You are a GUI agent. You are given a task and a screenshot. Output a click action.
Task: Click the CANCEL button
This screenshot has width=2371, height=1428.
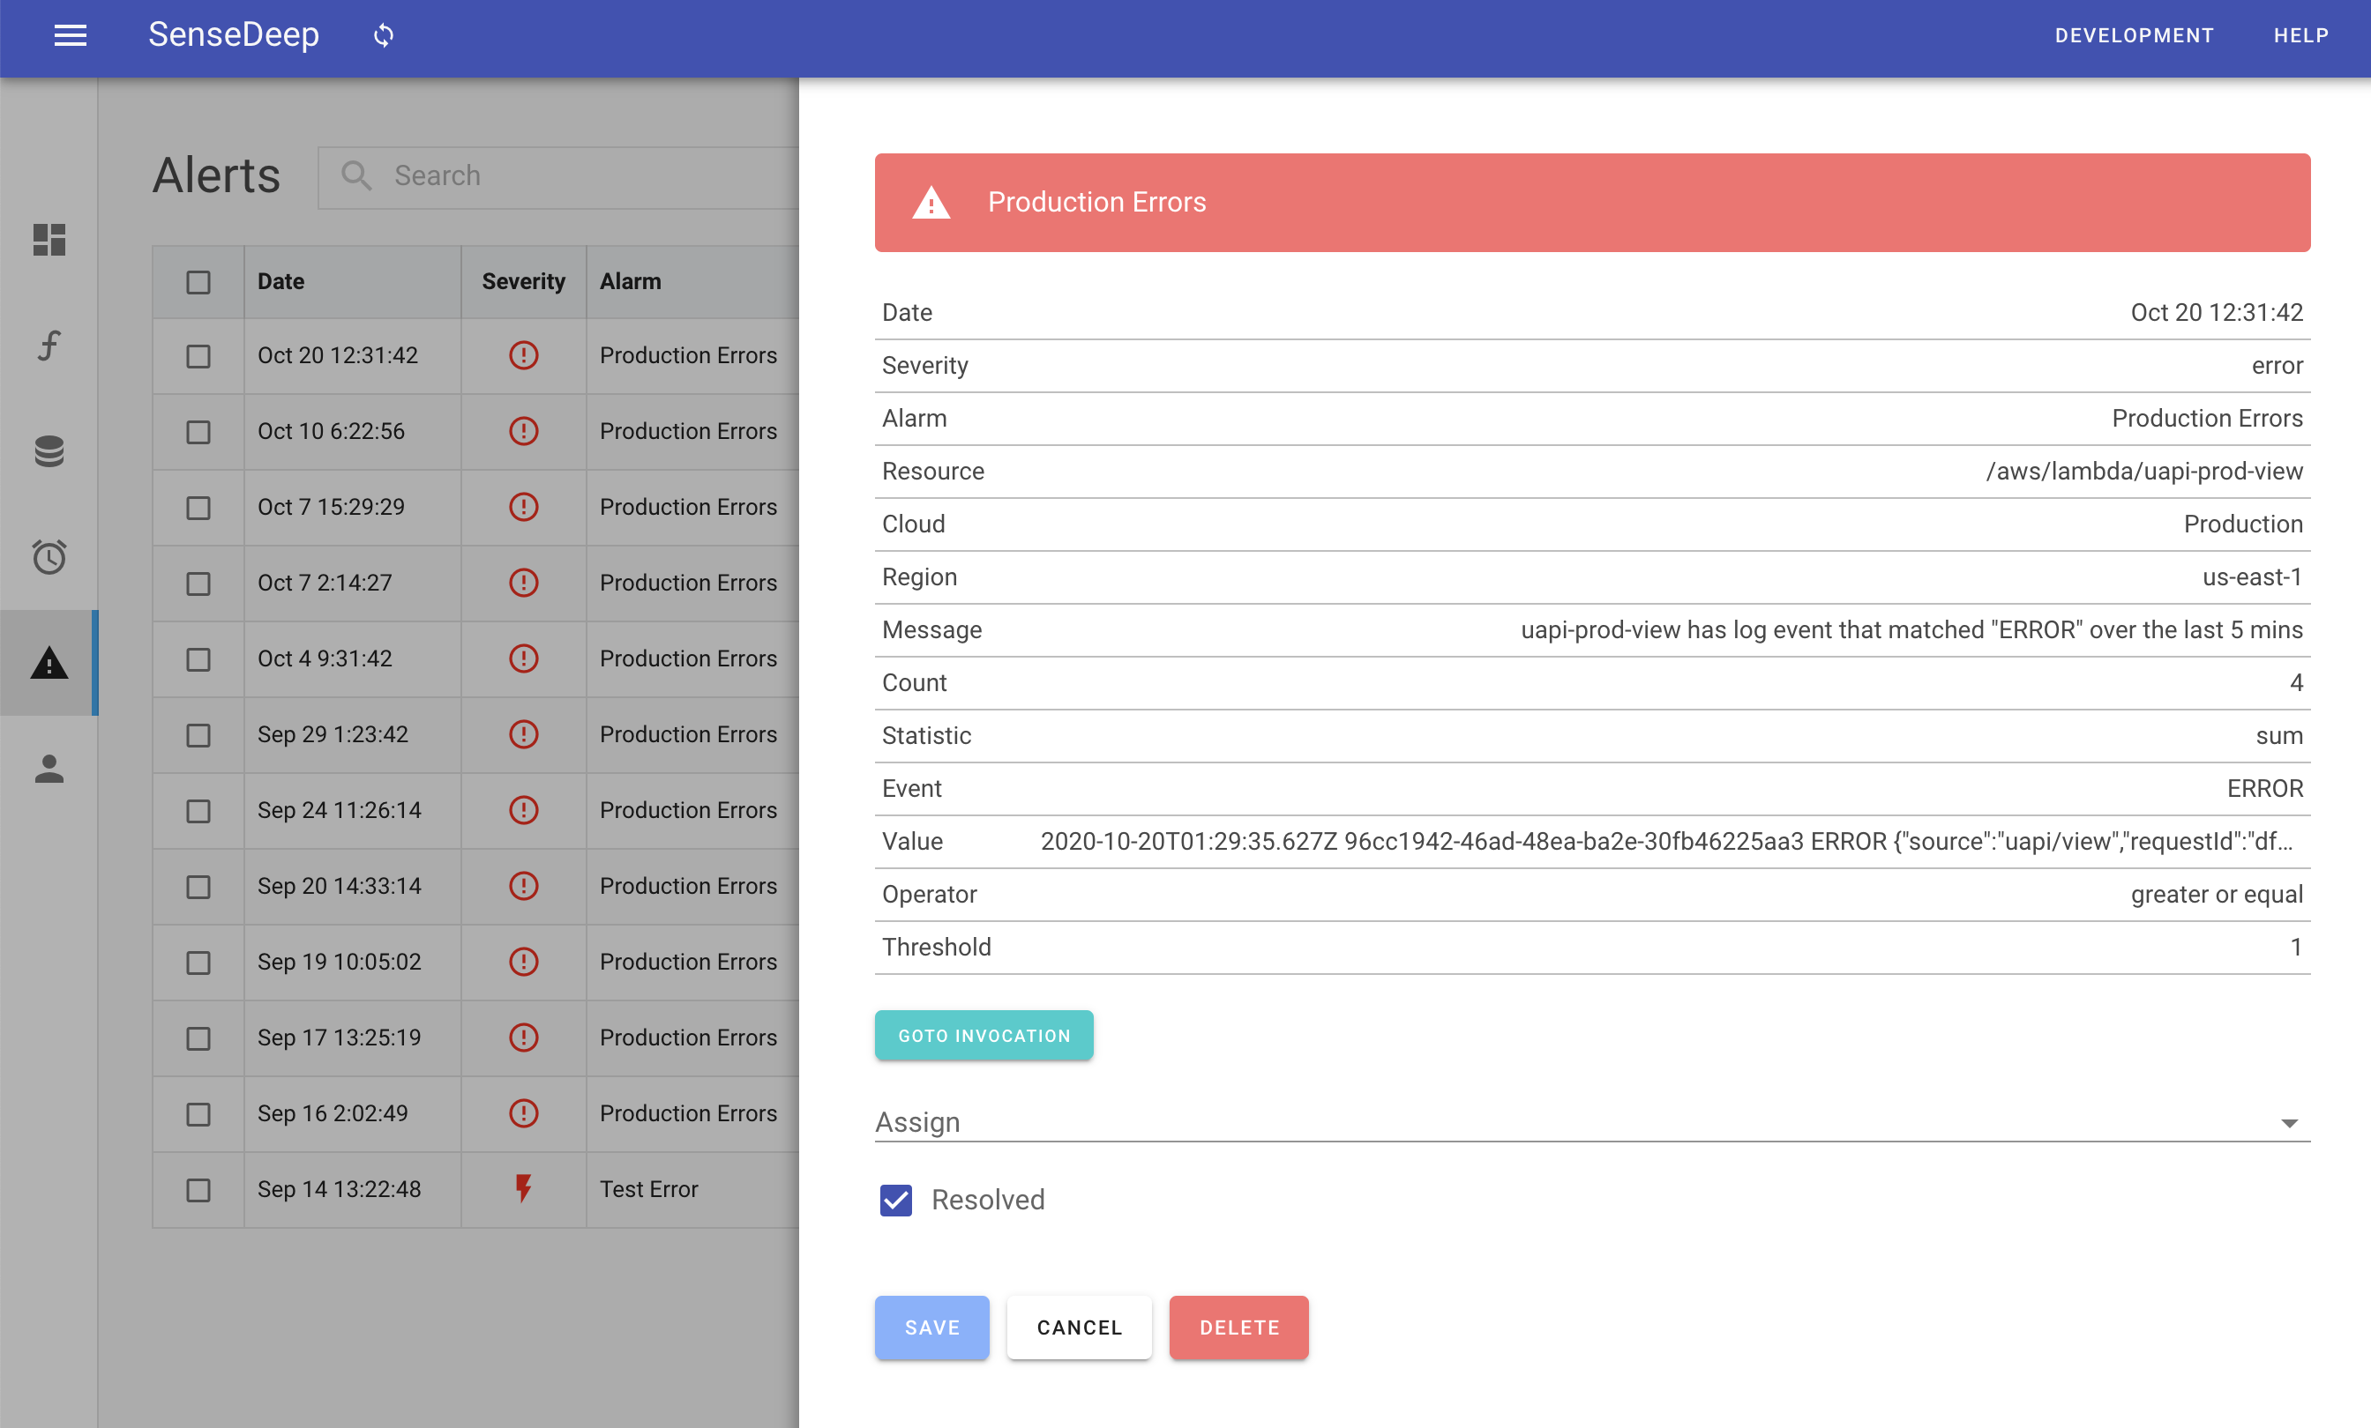coord(1079,1327)
